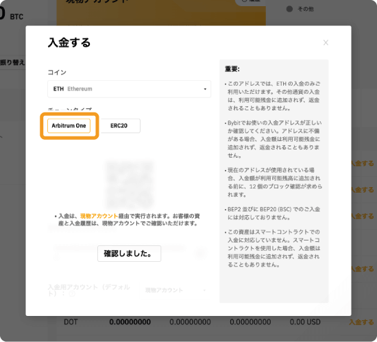
Task: Open the faded 現物アカウント dropdown below
Action: click(x=175, y=291)
